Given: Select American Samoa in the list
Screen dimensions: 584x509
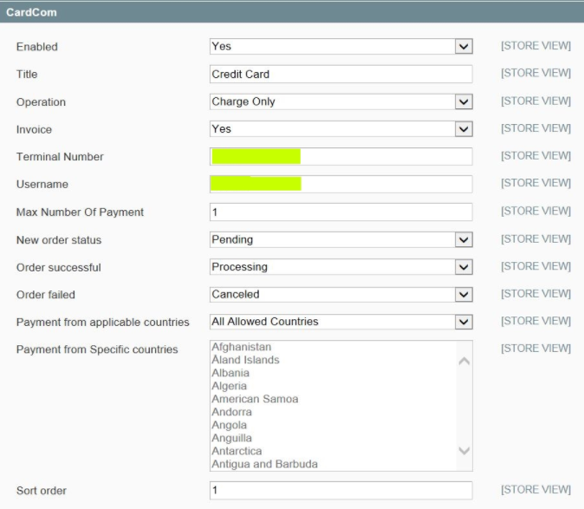Looking at the screenshot, I should pyautogui.click(x=255, y=399).
